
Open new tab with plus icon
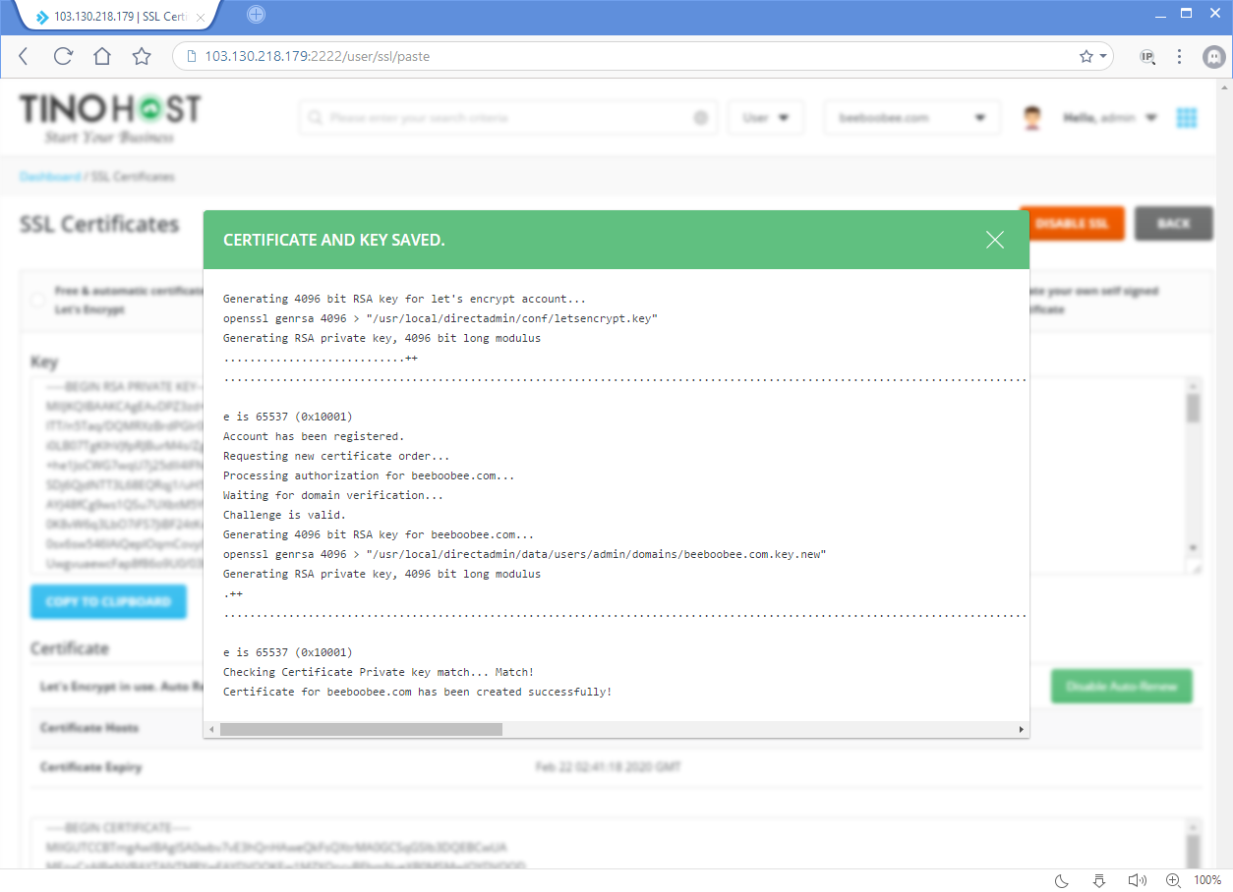coord(256,15)
